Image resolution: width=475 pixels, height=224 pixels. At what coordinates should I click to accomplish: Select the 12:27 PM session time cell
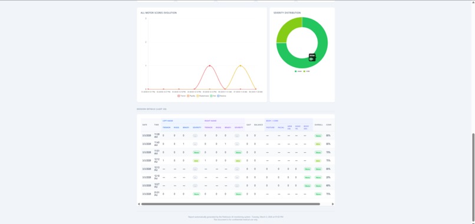[157, 186]
